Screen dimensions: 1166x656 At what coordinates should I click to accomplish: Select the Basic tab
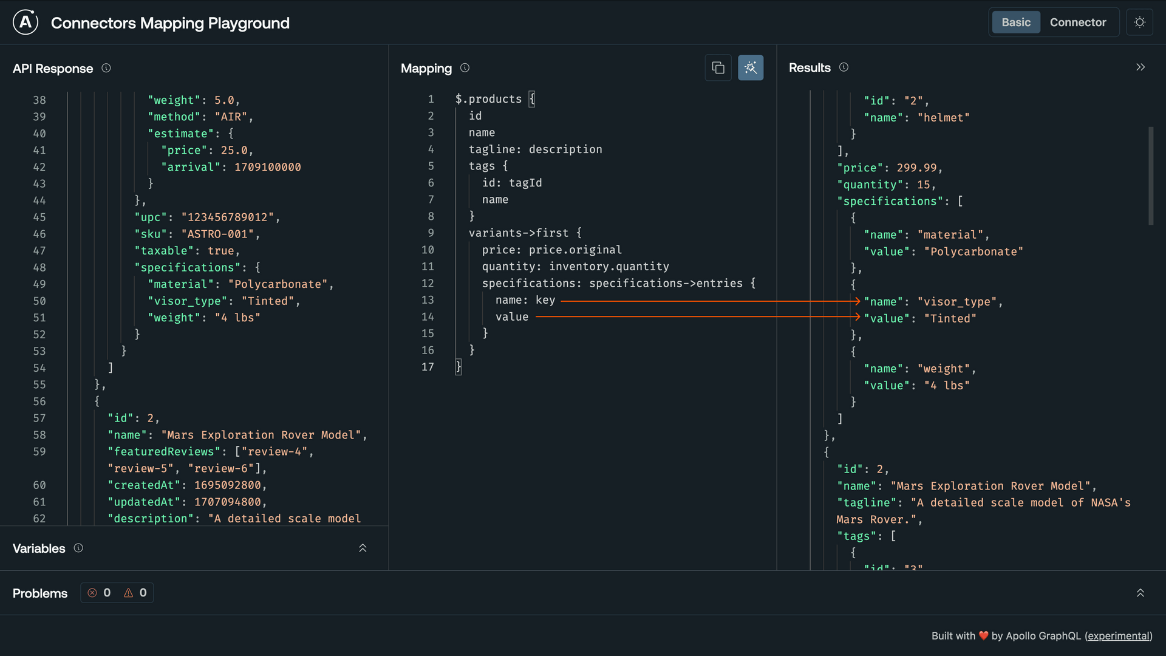pyautogui.click(x=1015, y=22)
